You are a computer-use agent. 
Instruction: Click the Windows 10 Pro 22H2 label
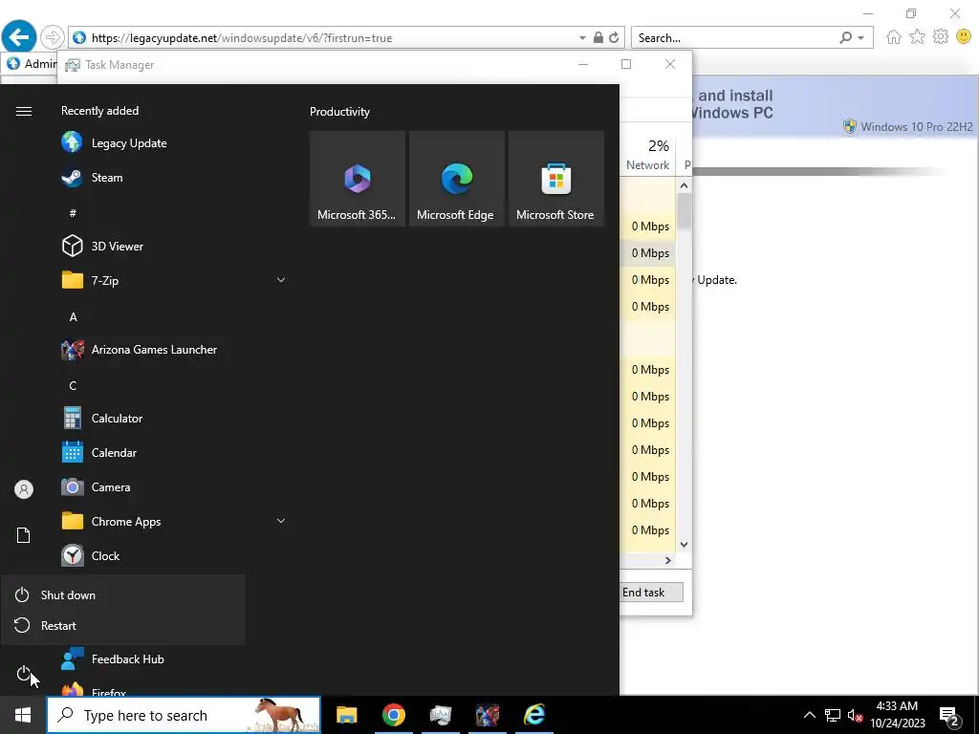[x=916, y=127]
